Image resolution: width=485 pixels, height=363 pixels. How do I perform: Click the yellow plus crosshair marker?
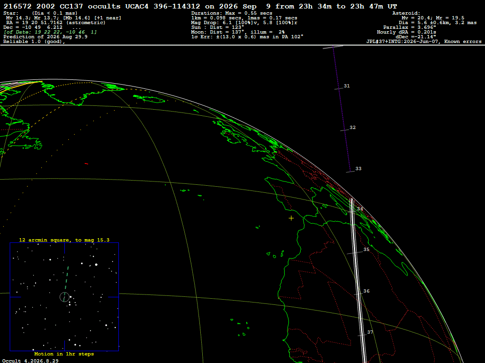291,218
